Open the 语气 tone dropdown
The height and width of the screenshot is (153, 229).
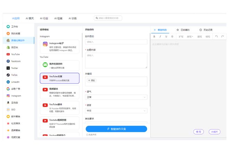pyautogui.click(x=116, y=97)
